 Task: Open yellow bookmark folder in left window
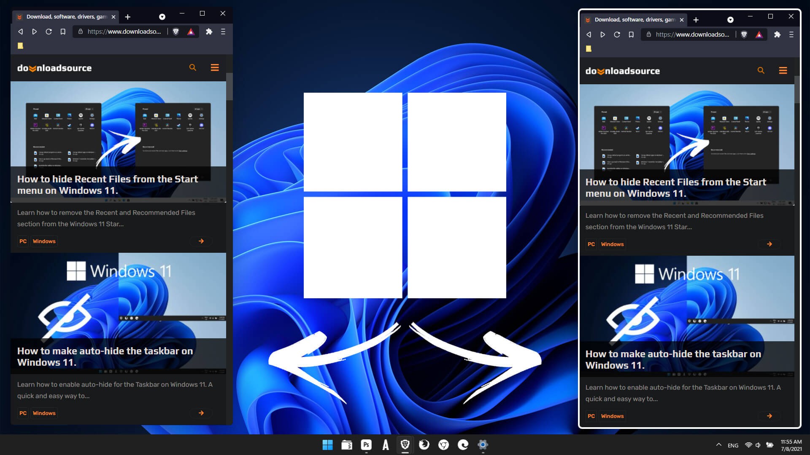[20, 46]
